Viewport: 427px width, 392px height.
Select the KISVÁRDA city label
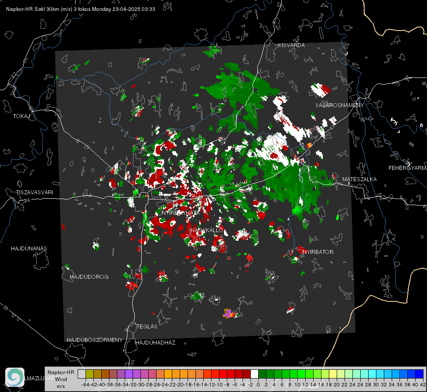click(291, 45)
